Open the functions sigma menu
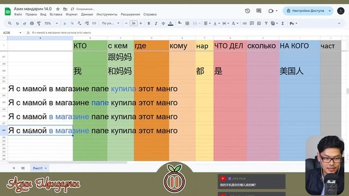This screenshot has height=196, width=349. (282, 23)
